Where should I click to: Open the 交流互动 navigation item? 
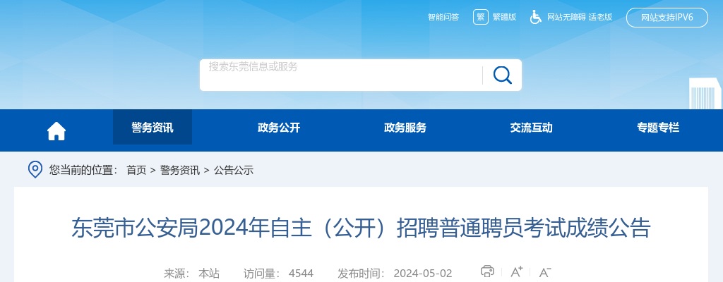tap(532, 128)
